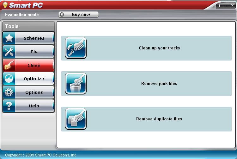The image size is (237, 159).
Task: Click the Fix wrench and screwdriver icon
Action: 9,52
